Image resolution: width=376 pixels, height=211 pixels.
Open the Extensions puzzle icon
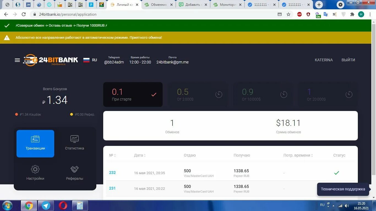coord(352,14)
